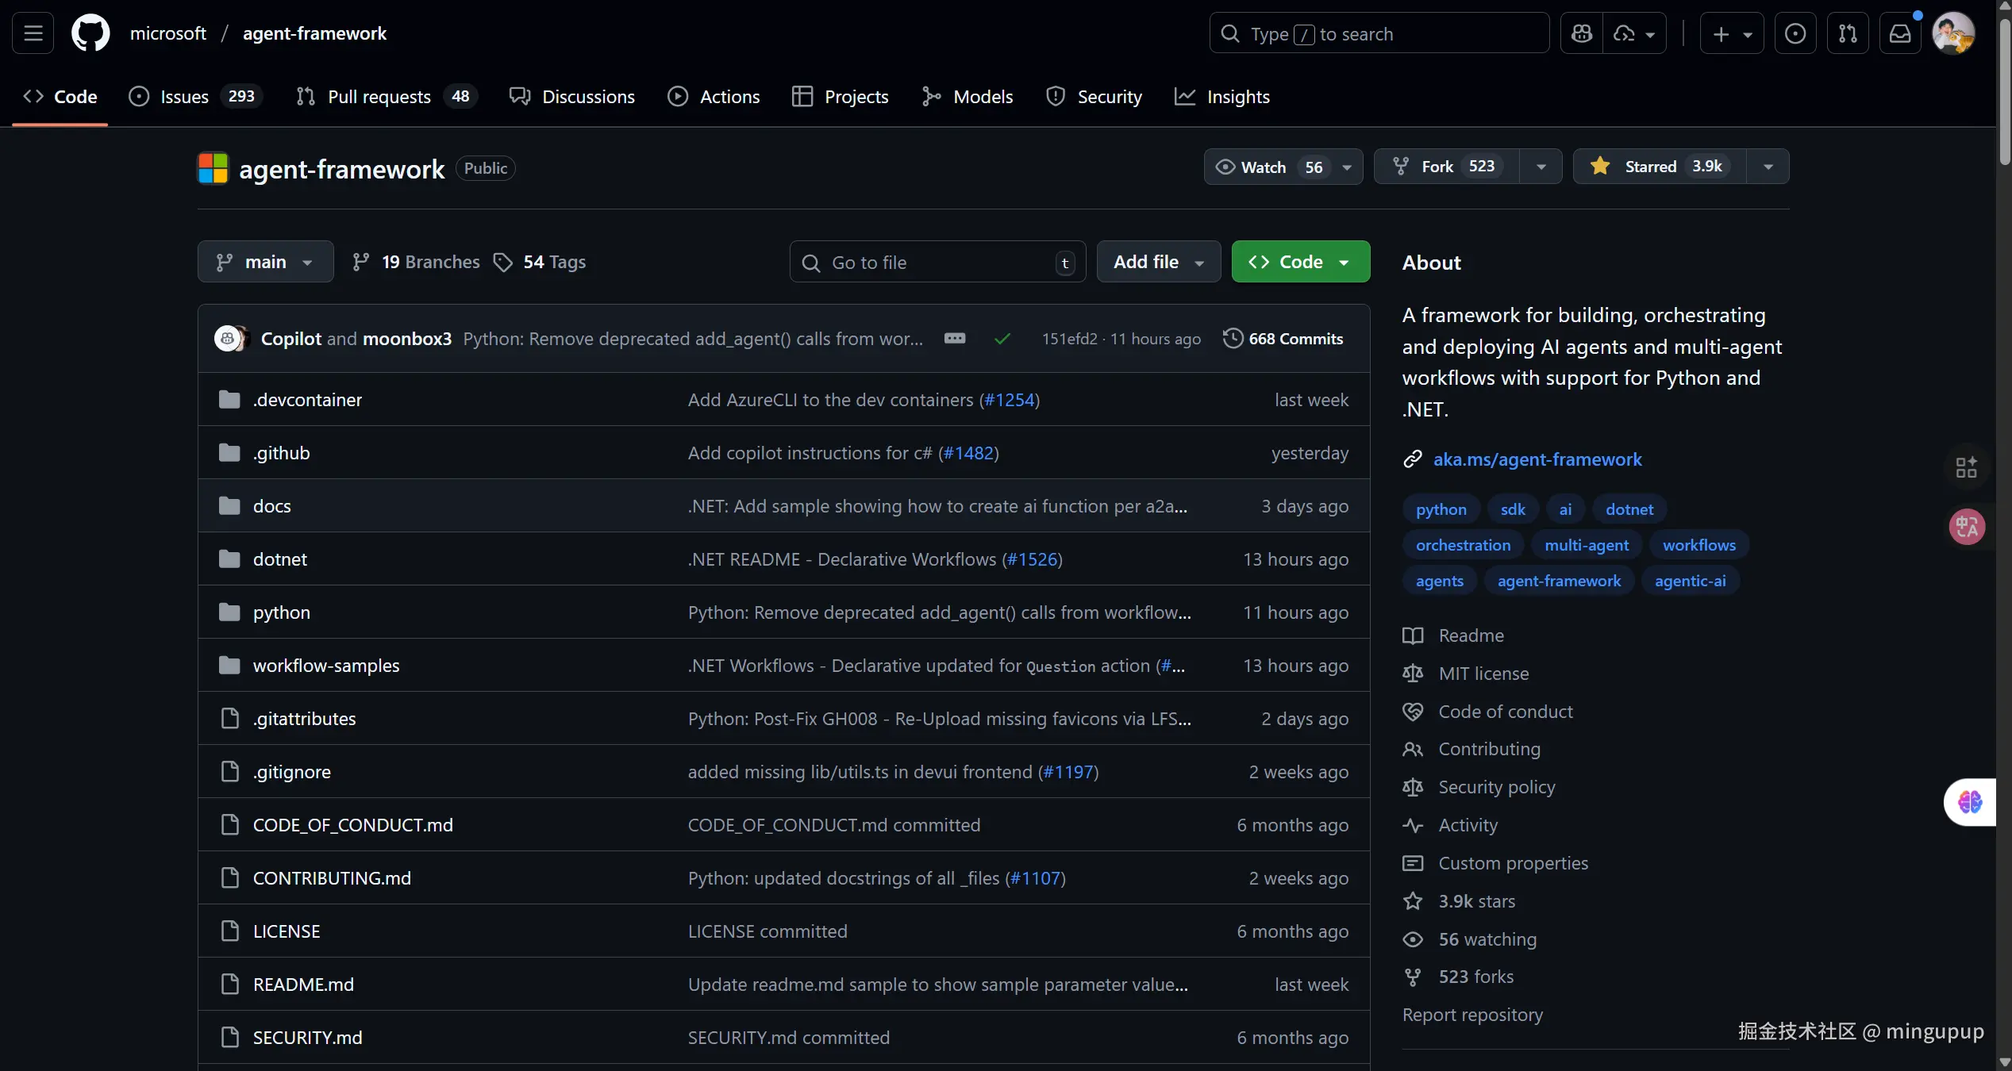Viewport: 2012px width, 1071px height.
Task: Expand the Add file dropdown
Action: [x=1158, y=262]
